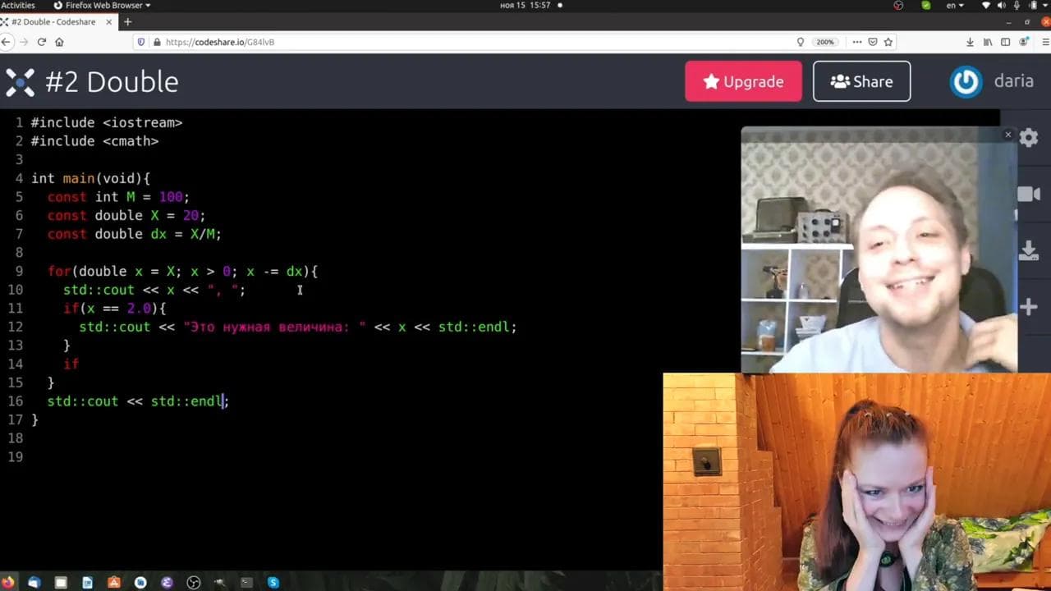Screen dimensions: 1051x591
Task: Open Firefox downloads via the arrow icon
Action: (970, 42)
